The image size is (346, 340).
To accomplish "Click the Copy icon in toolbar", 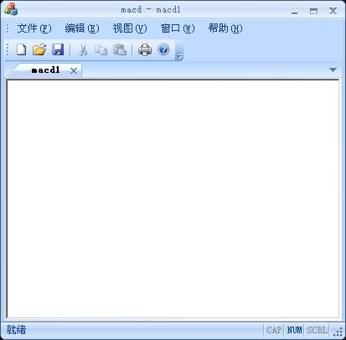I will [x=101, y=50].
